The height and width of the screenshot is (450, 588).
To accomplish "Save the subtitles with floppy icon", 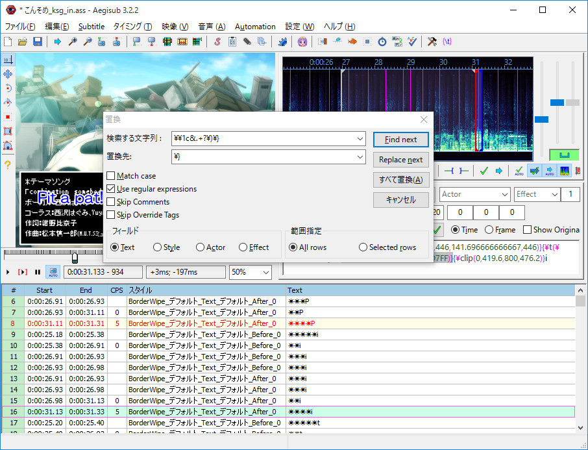I will (38, 42).
